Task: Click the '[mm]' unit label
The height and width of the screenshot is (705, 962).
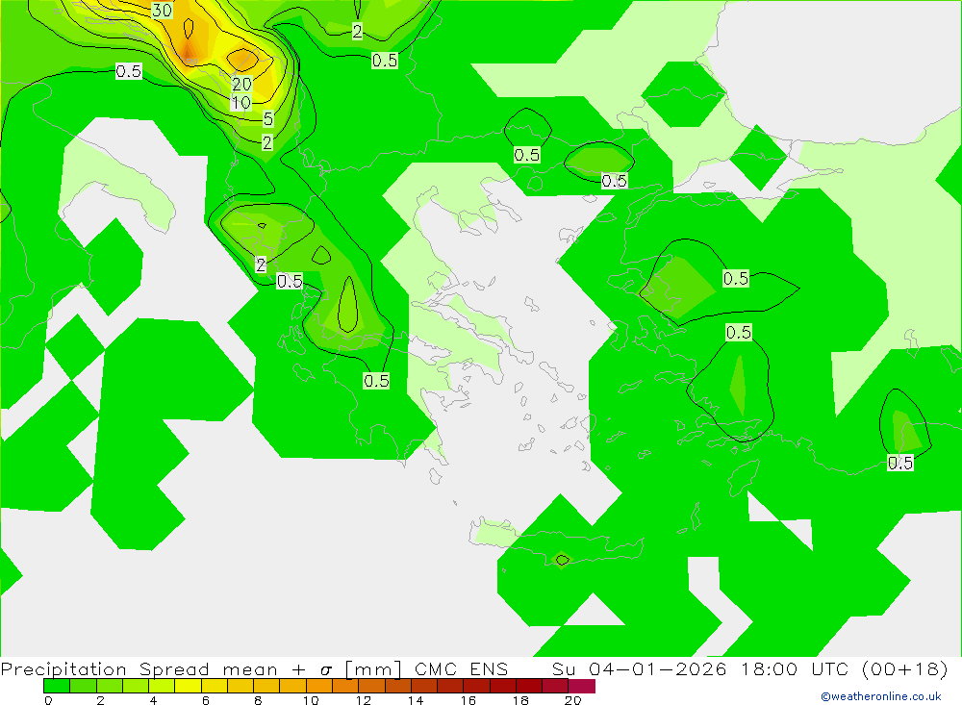Action: click(373, 668)
